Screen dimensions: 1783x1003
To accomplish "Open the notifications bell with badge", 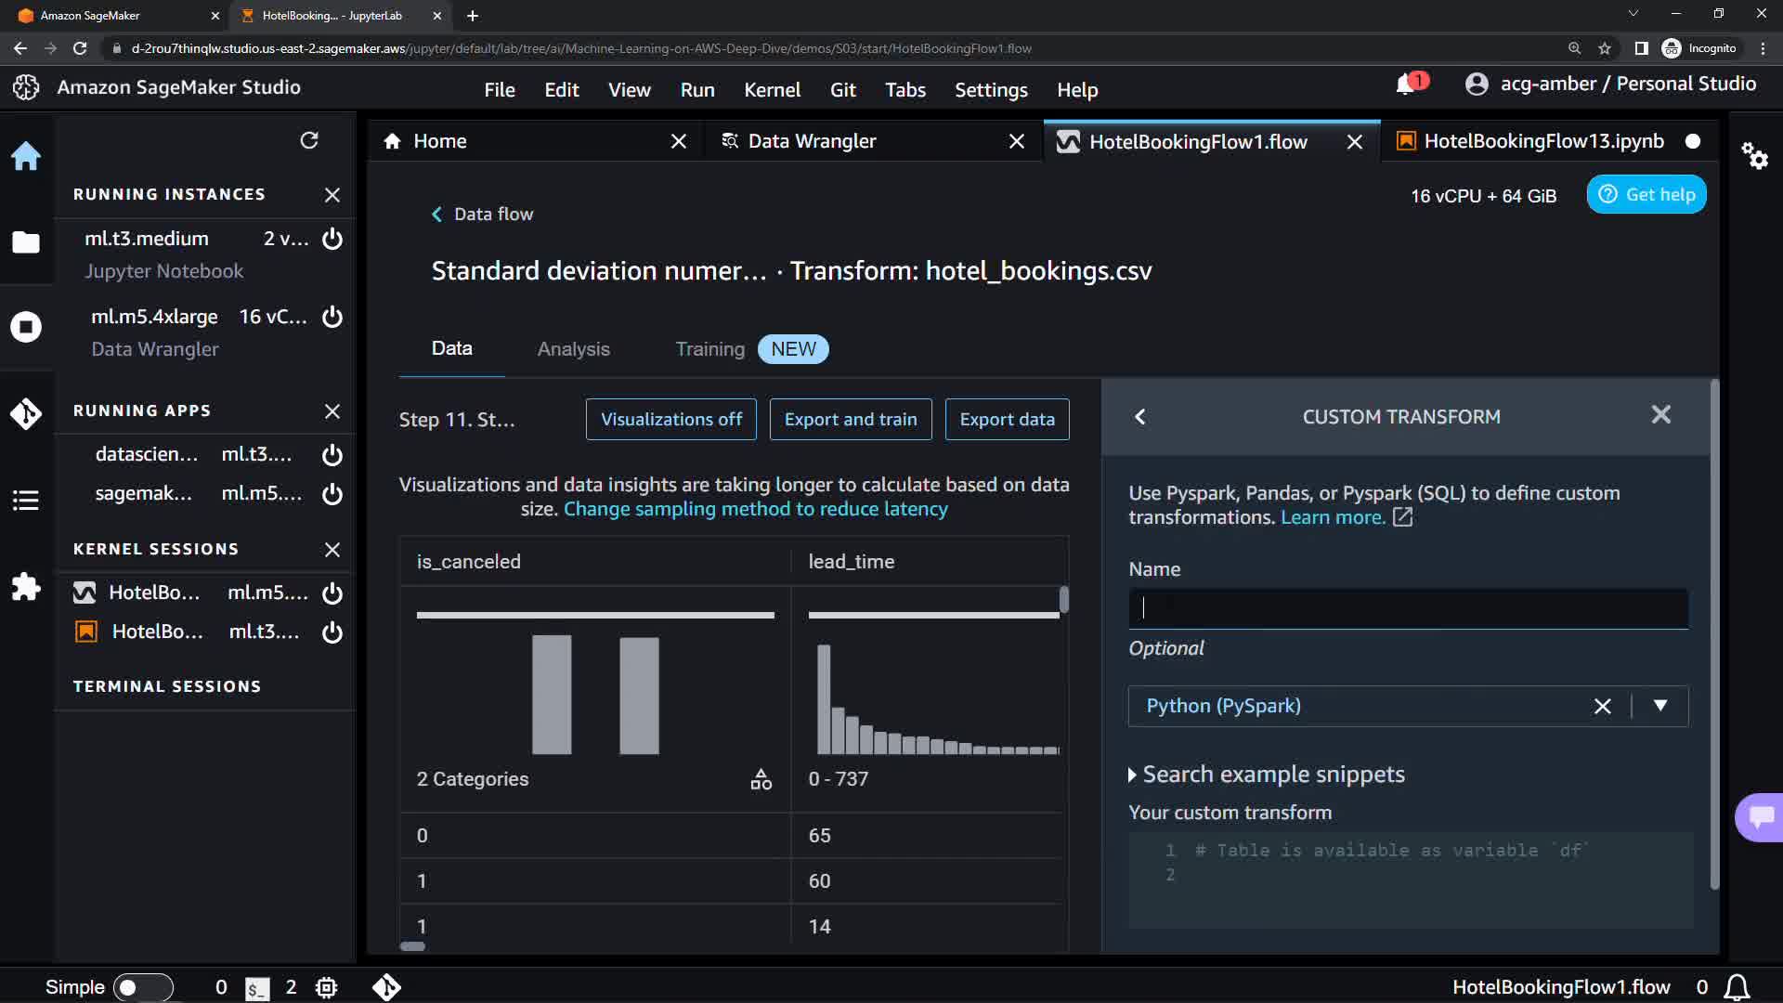I will click(x=1407, y=85).
